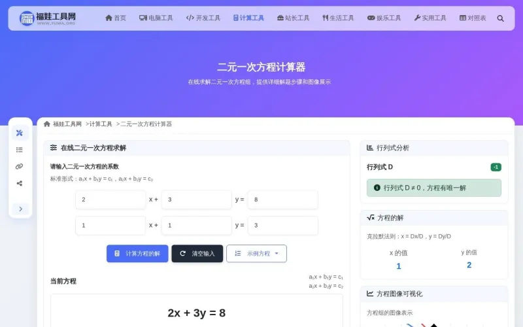The width and height of the screenshot is (523, 327).
Task: Open the 站长工具 menu
Action: coord(293,18)
